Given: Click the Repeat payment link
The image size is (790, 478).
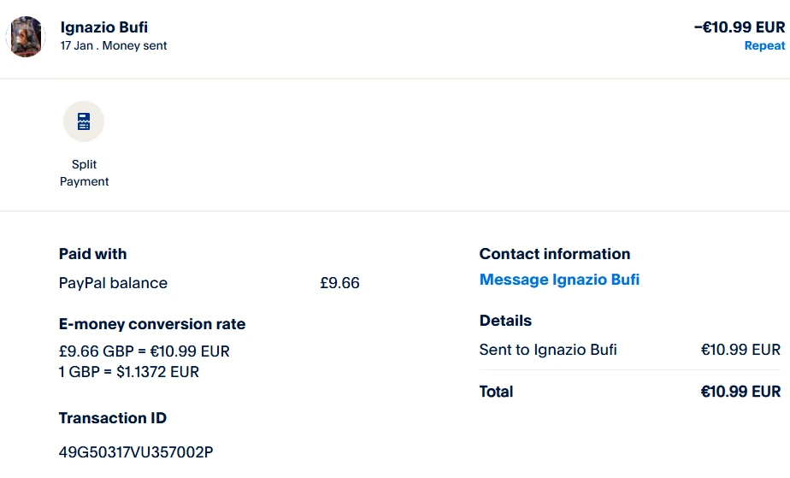Looking at the screenshot, I should click(x=764, y=46).
